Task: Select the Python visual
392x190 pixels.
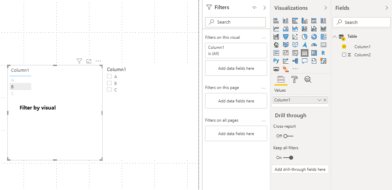Action: (276, 61)
